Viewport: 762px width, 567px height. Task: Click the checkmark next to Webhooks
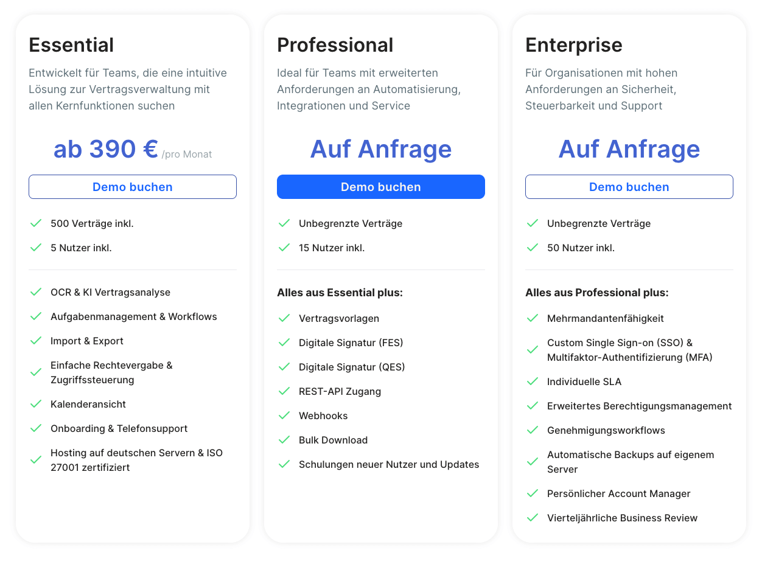(284, 416)
